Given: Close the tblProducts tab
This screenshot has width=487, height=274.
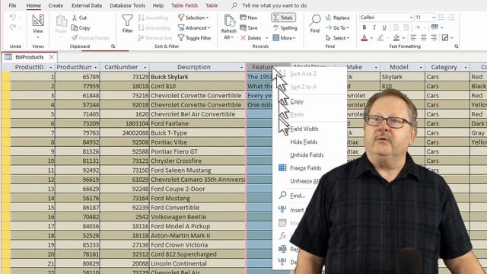Looking at the screenshot, I should [x=51, y=57].
